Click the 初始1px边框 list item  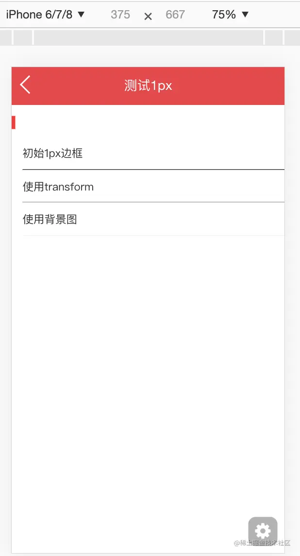[53, 153]
